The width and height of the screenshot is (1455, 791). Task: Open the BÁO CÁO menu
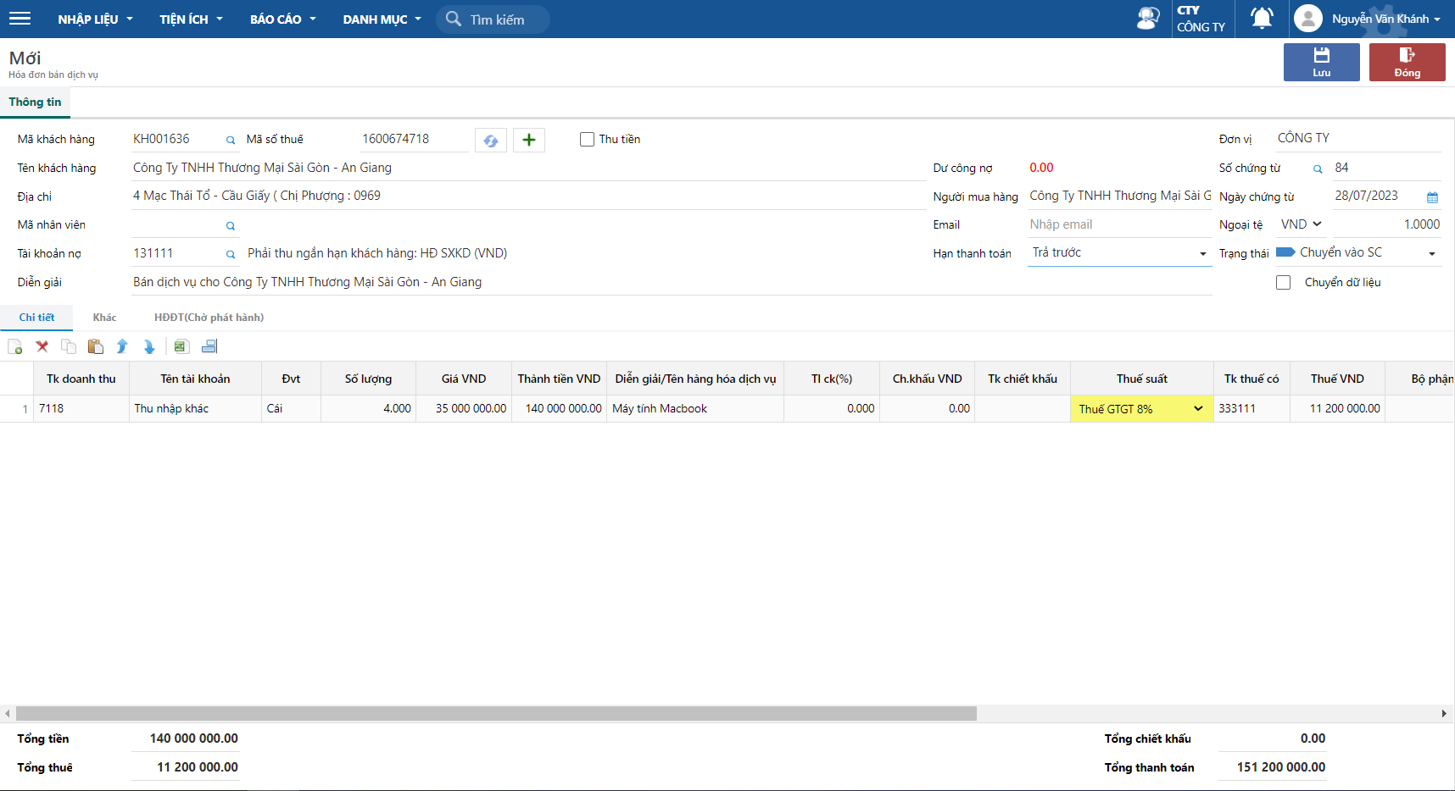click(282, 19)
